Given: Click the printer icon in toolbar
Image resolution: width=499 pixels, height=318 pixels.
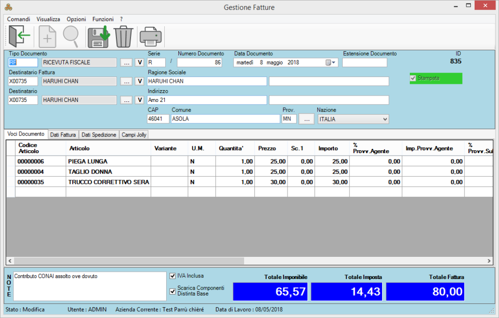Looking at the screenshot, I should point(151,36).
